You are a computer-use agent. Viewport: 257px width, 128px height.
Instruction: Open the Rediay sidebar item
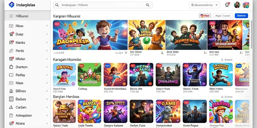coord(27,75)
